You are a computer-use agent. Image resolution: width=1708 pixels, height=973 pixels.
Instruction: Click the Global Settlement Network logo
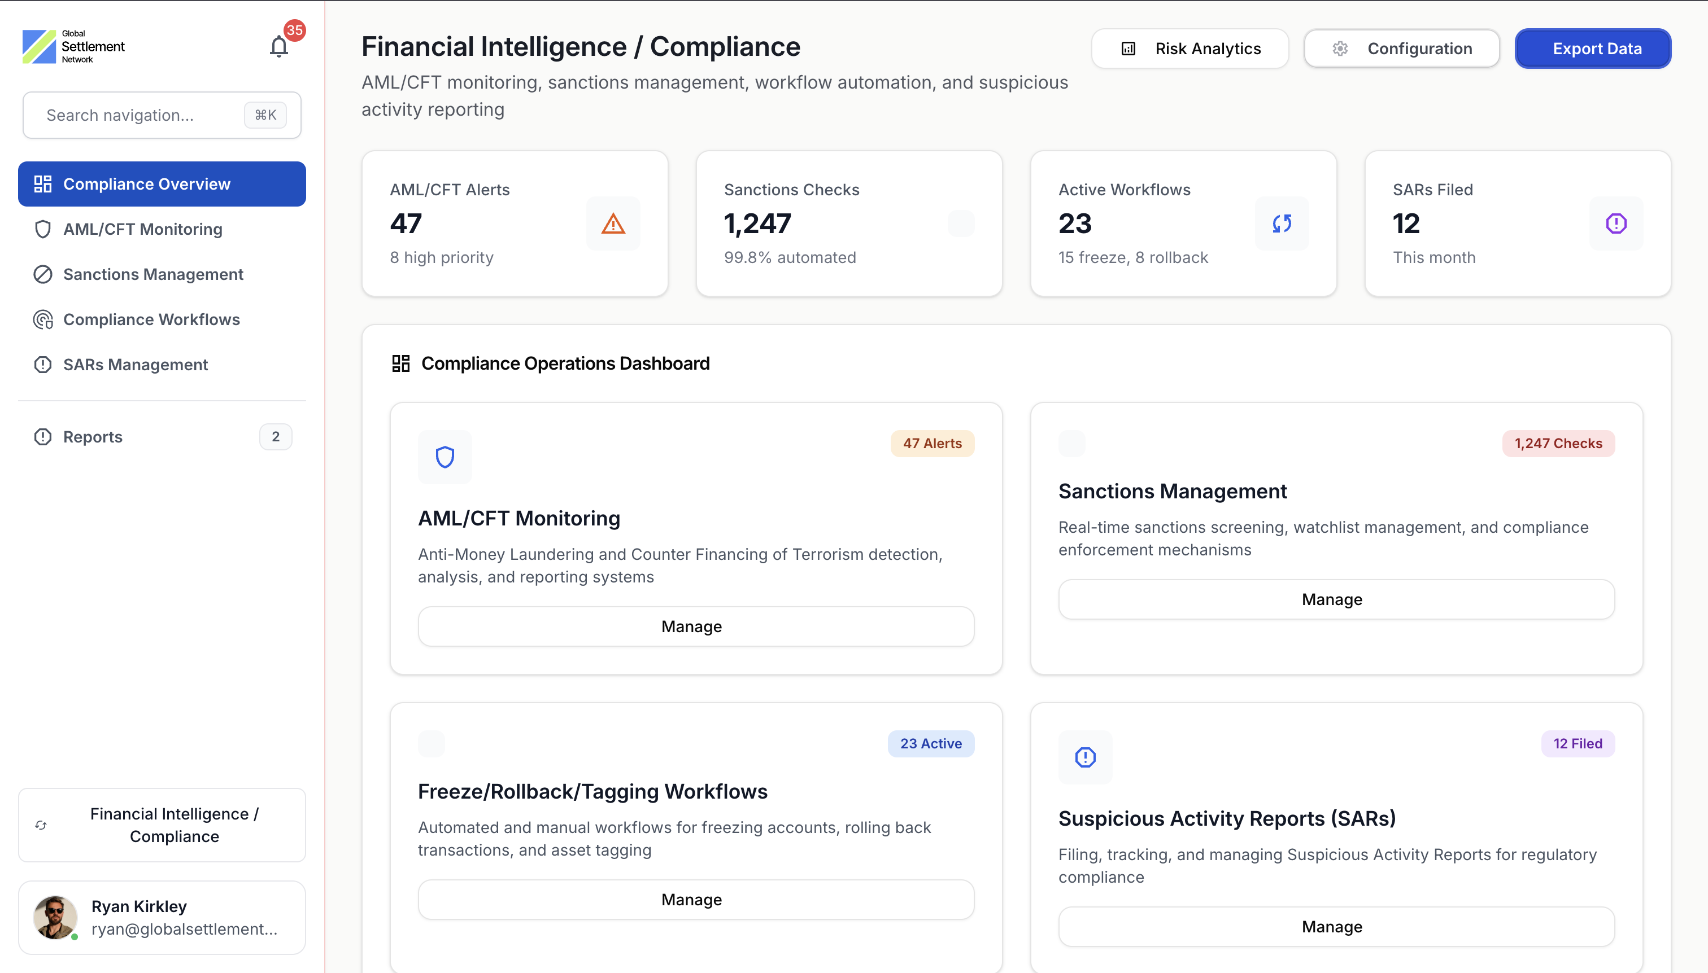tap(73, 45)
